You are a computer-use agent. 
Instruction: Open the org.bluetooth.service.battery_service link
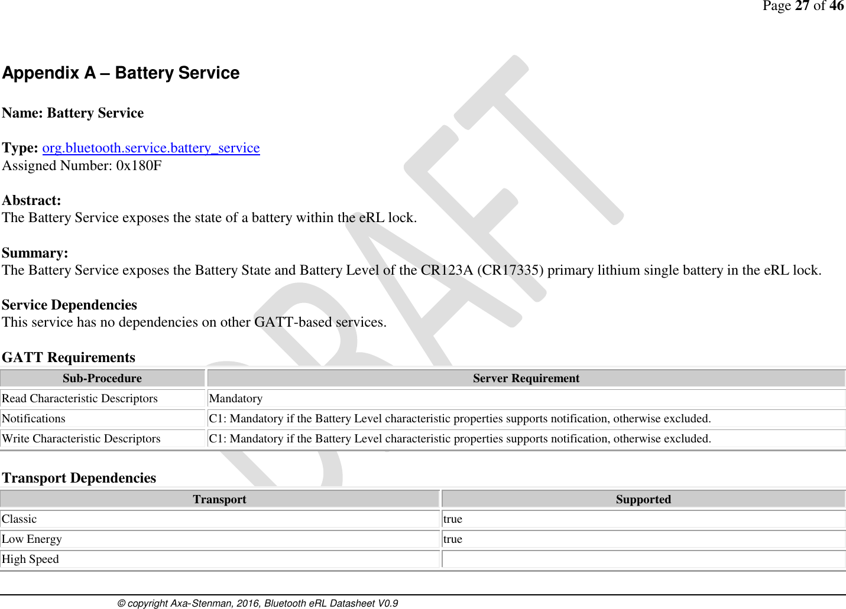pos(151,148)
